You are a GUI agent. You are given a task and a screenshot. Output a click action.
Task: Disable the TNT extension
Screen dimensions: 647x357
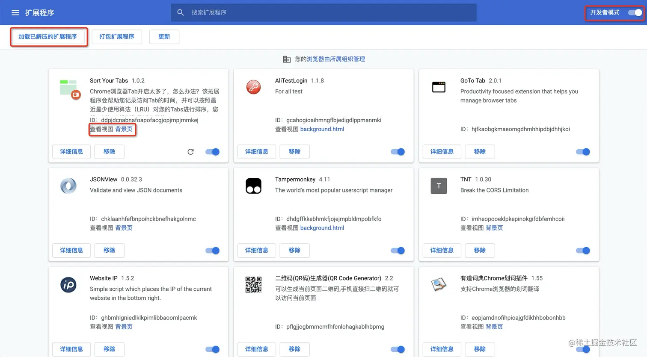(x=583, y=251)
